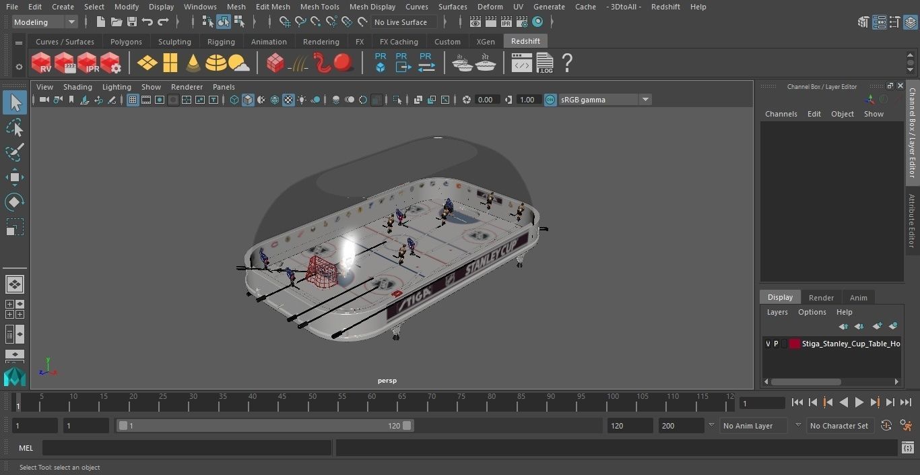The image size is (920, 475).
Task: Create Redshift spot light cone icon
Action: (x=193, y=63)
